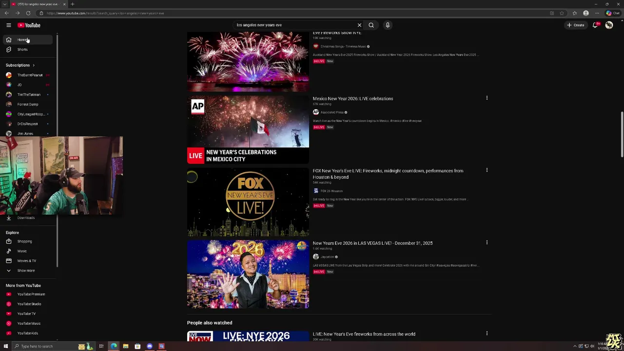Open the YouTube hamburger guide menu
624x351 pixels.
click(x=8, y=25)
